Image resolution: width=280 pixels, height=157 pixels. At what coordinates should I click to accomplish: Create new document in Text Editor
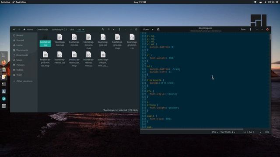158,29
